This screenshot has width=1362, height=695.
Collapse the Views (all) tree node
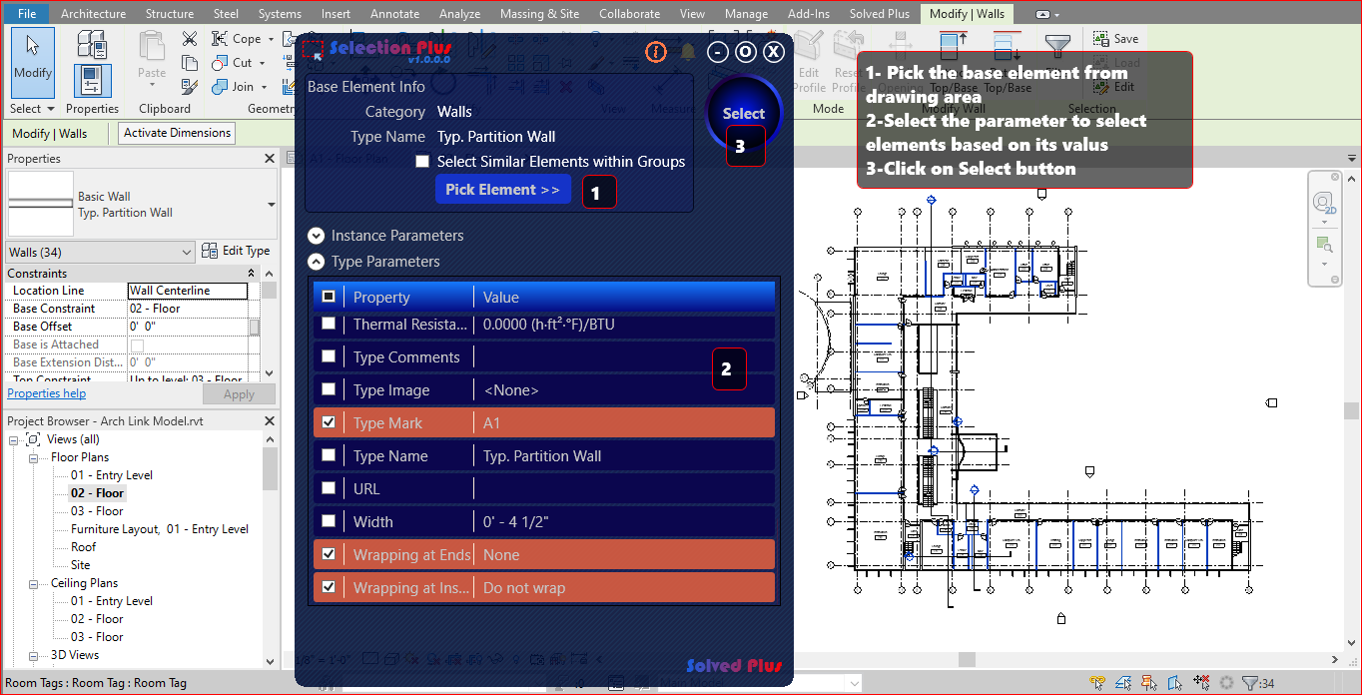tap(14, 439)
